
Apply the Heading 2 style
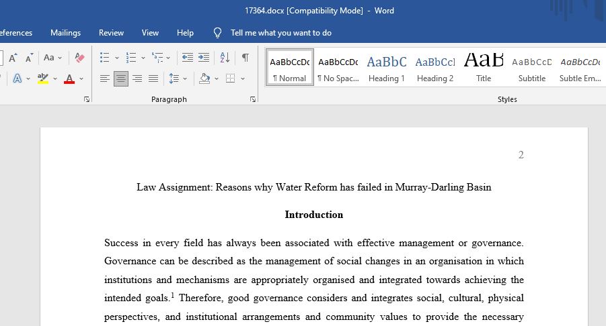[x=435, y=68]
